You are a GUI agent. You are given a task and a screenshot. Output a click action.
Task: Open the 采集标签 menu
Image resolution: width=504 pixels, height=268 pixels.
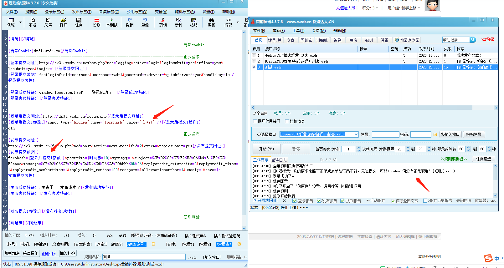[x=109, y=12]
